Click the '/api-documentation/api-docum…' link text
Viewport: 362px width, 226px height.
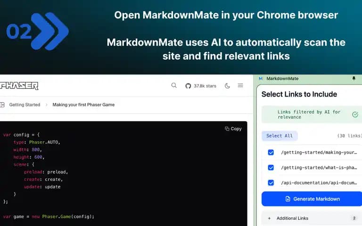click(x=319, y=183)
